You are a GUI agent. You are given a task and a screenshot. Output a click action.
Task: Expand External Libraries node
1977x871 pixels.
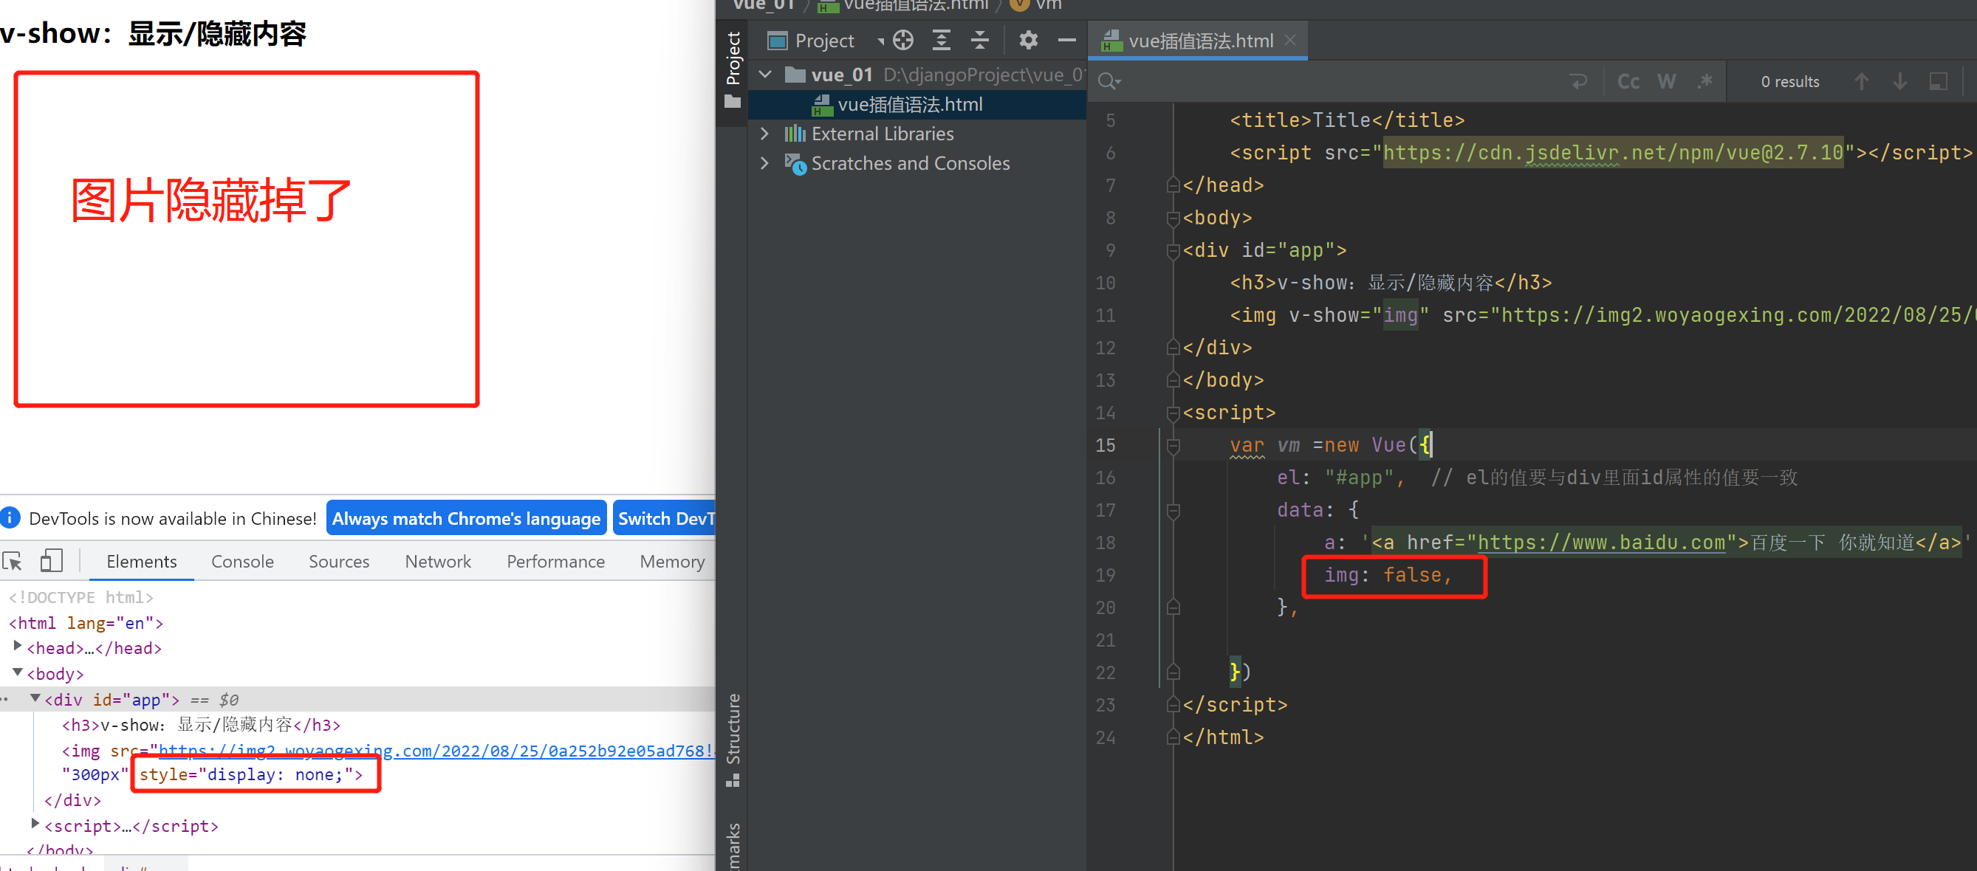coord(765,134)
